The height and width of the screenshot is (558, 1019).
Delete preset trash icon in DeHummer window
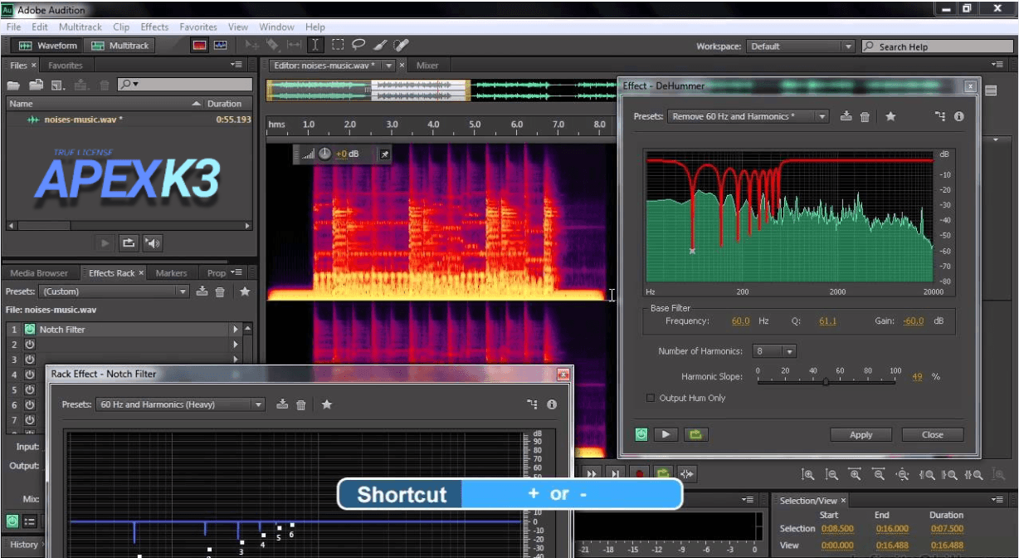point(865,116)
